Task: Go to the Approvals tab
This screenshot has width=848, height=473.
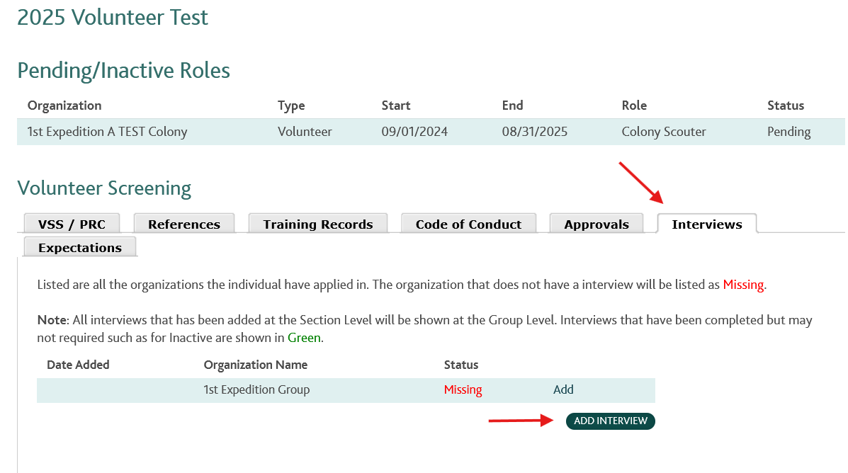Action: 597,224
